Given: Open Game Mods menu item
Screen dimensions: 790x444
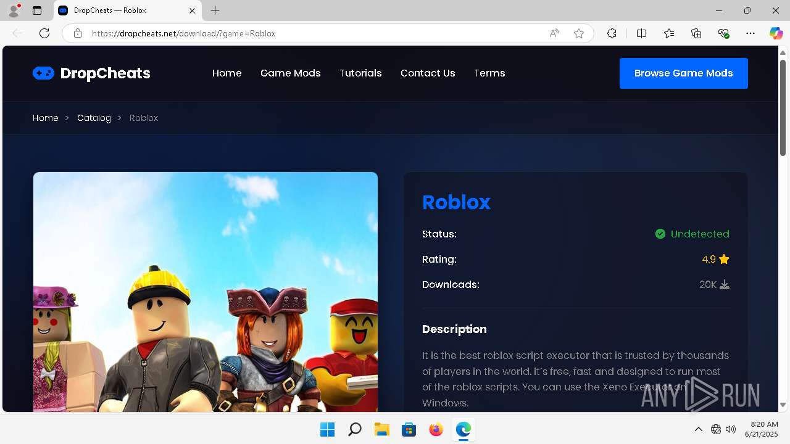Looking at the screenshot, I should coord(291,73).
